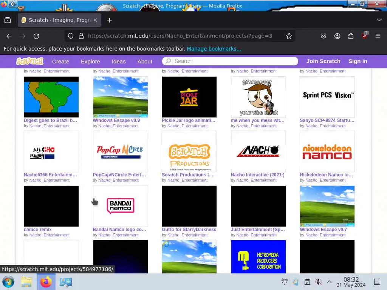387x290 pixels.
Task: Open the Nacho/G66 Entertainm... title link
Action: (50, 175)
